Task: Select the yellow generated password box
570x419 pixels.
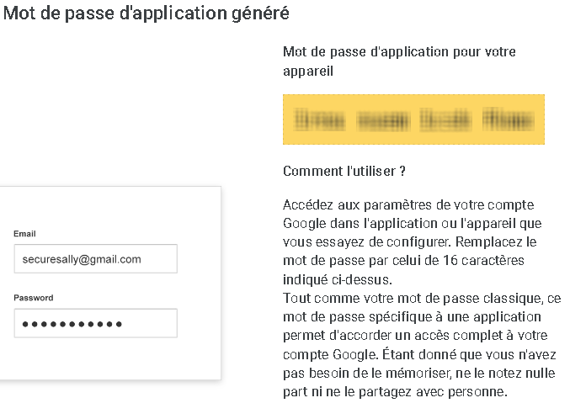Action: 413,119
